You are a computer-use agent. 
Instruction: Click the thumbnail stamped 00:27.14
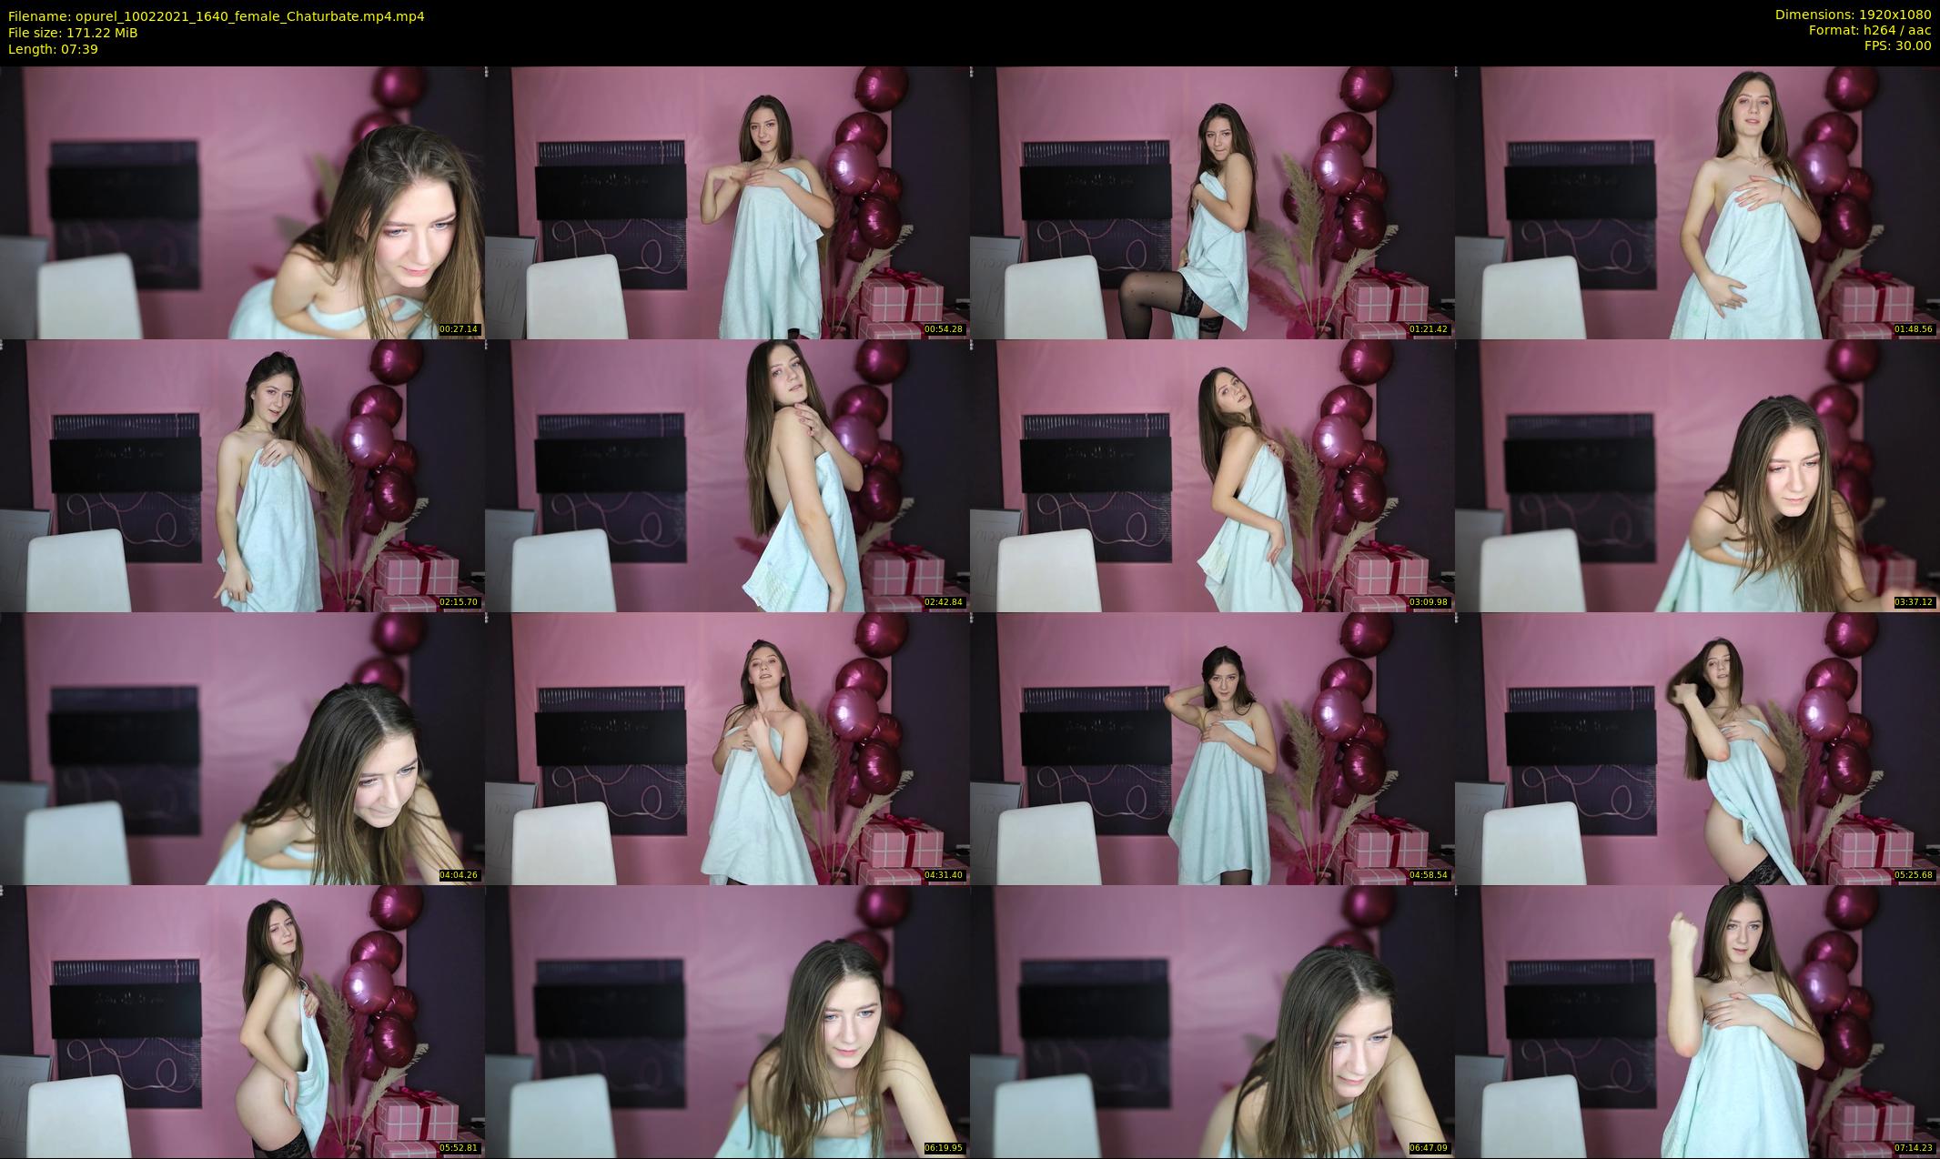tap(242, 203)
